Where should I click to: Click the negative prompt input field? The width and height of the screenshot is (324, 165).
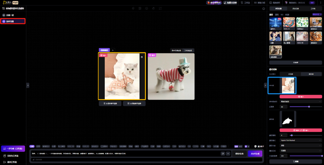pos(146,159)
